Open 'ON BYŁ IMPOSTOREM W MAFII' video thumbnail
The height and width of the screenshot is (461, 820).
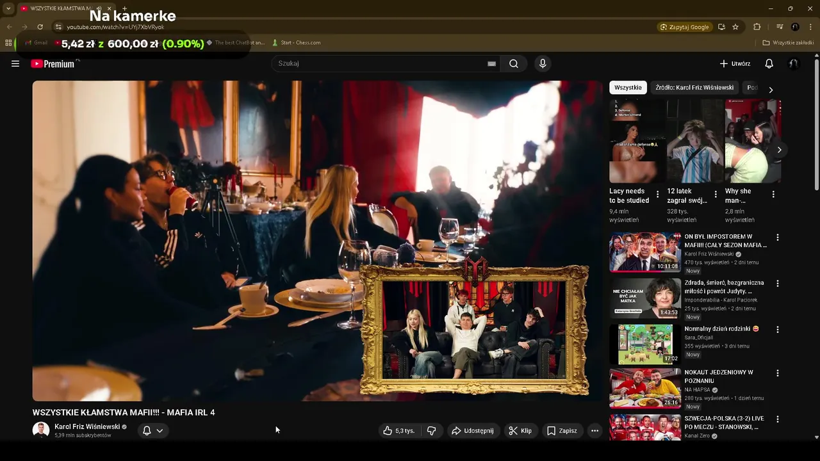(645, 252)
